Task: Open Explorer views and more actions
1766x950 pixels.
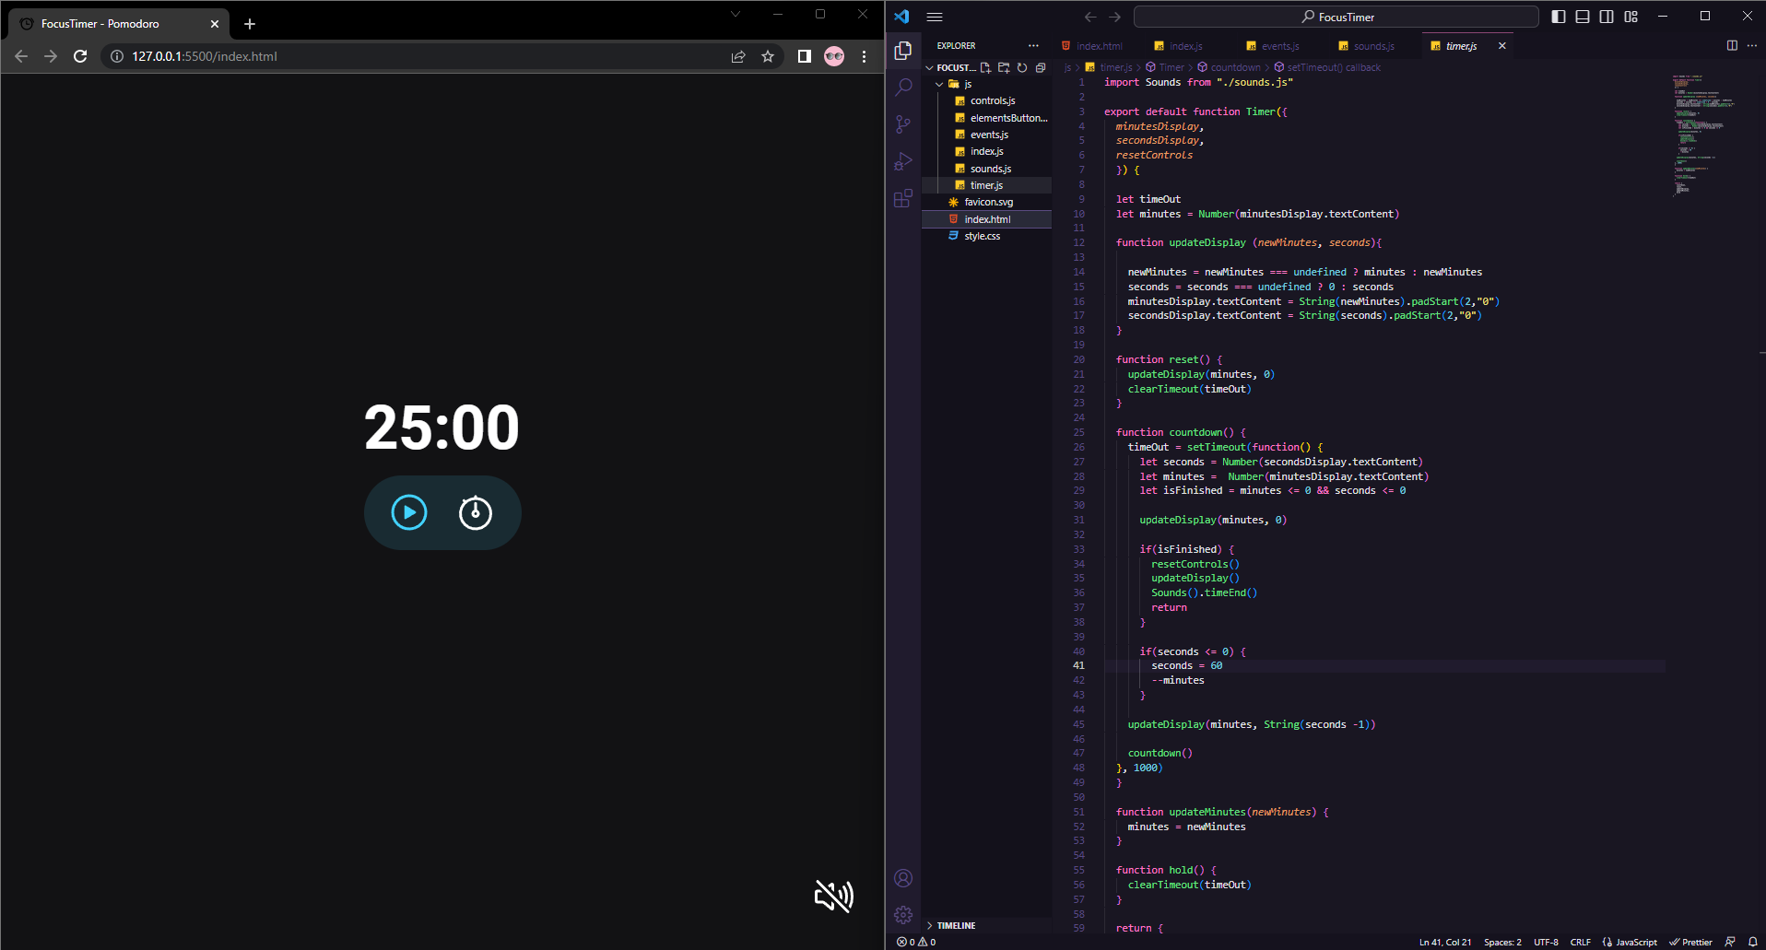Action: pos(1033,45)
